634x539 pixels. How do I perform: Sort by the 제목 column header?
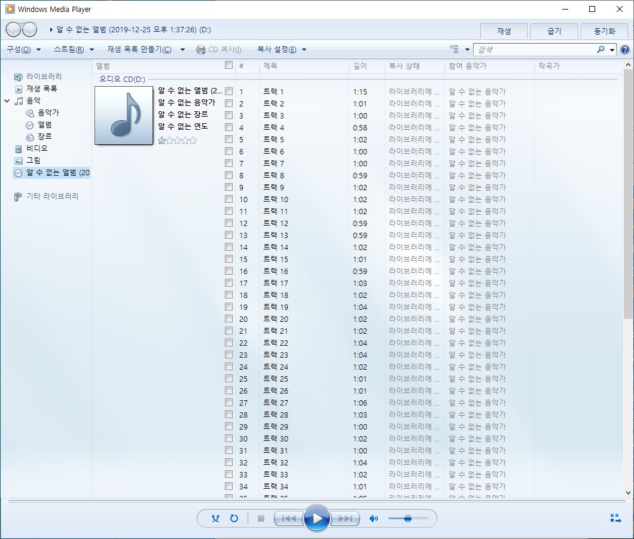304,65
